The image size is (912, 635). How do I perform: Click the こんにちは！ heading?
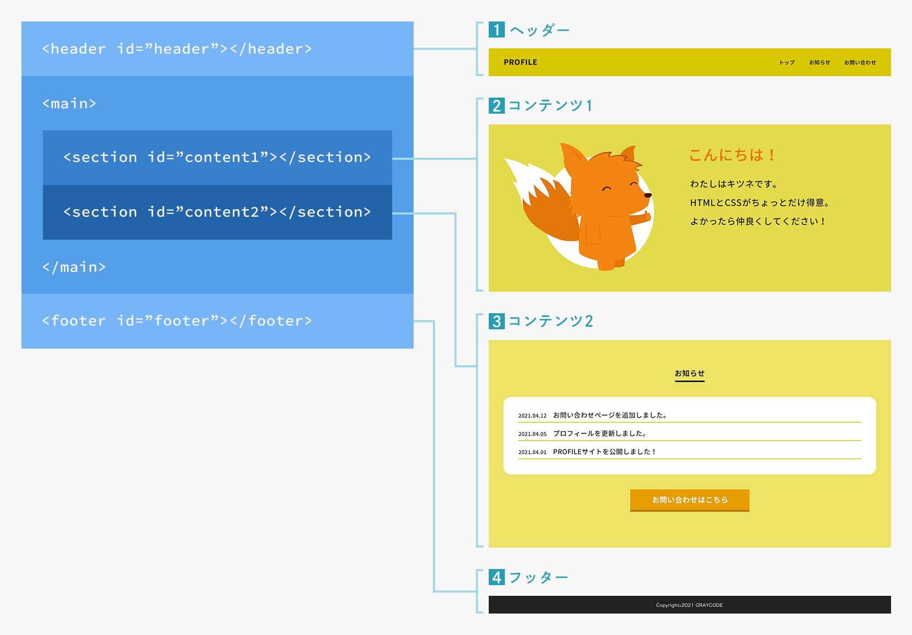tap(732, 155)
